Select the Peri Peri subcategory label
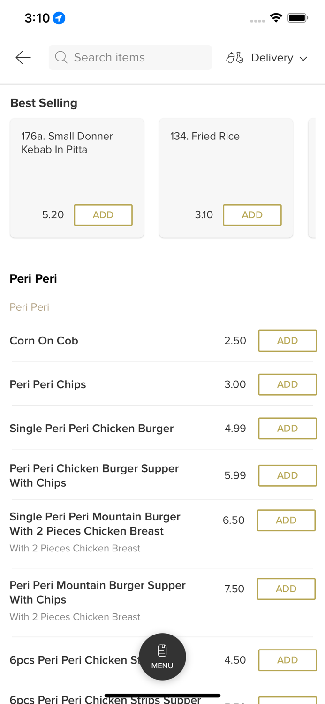 (x=30, y=307)
